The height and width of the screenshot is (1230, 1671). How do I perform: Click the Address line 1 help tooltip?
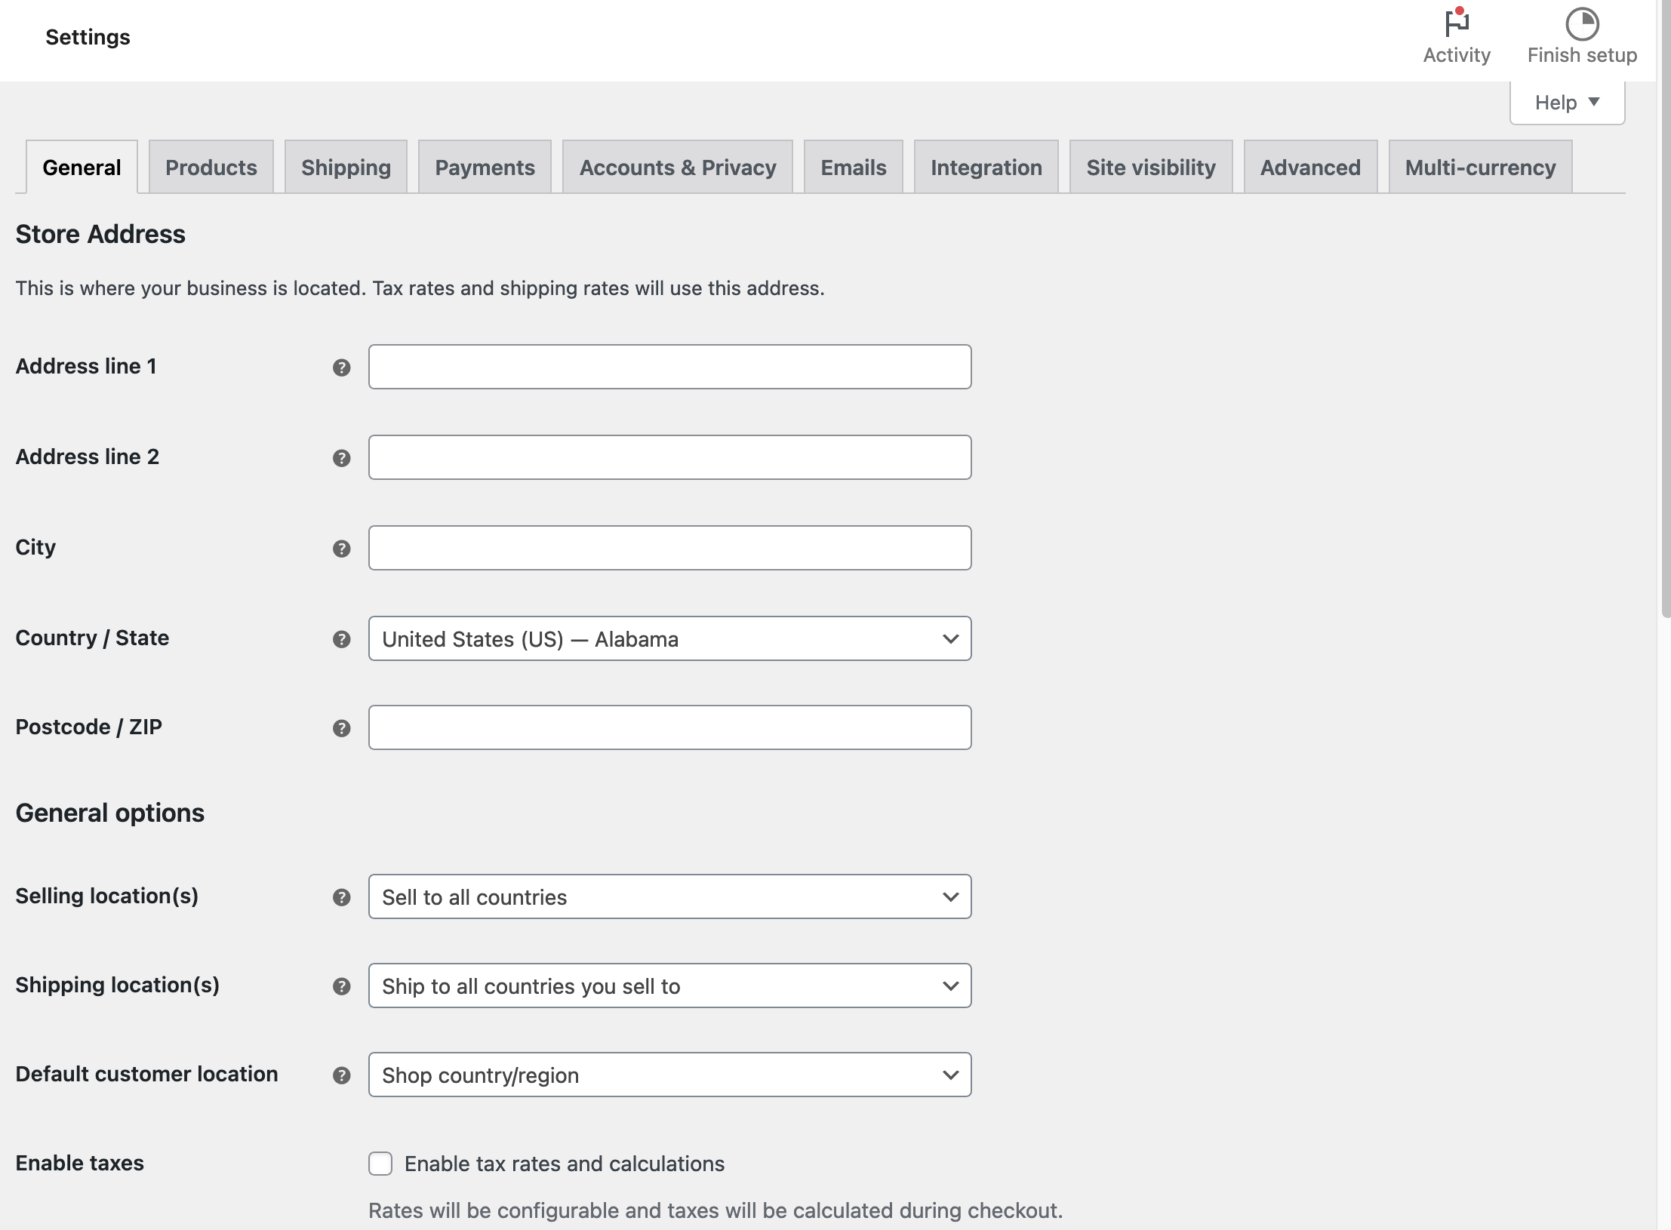342,367
